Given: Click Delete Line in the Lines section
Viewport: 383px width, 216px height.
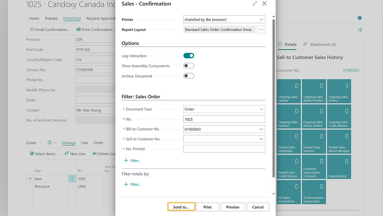Looking at the screenshot, I should point(104,154).
